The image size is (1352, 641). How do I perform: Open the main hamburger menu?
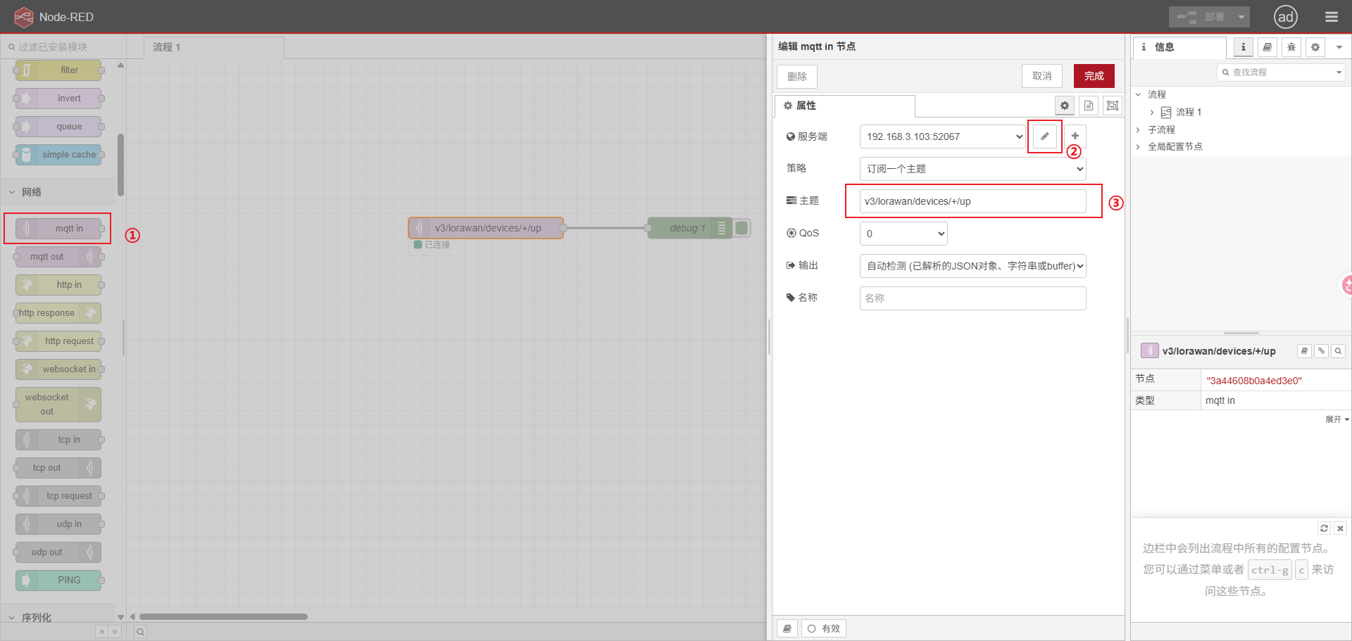(x=1331, y=17)
